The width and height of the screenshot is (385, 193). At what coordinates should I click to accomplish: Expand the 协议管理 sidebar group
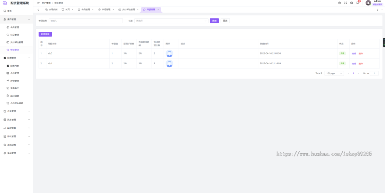pos(16,136)
